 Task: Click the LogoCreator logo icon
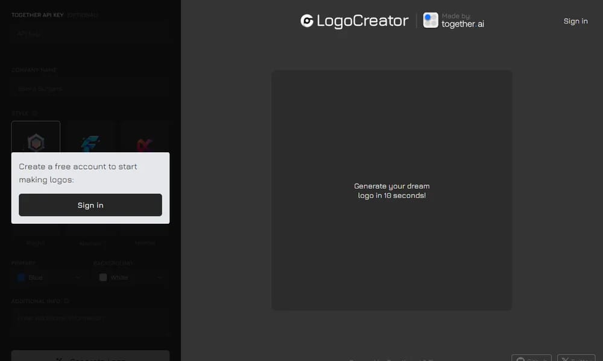307,20
